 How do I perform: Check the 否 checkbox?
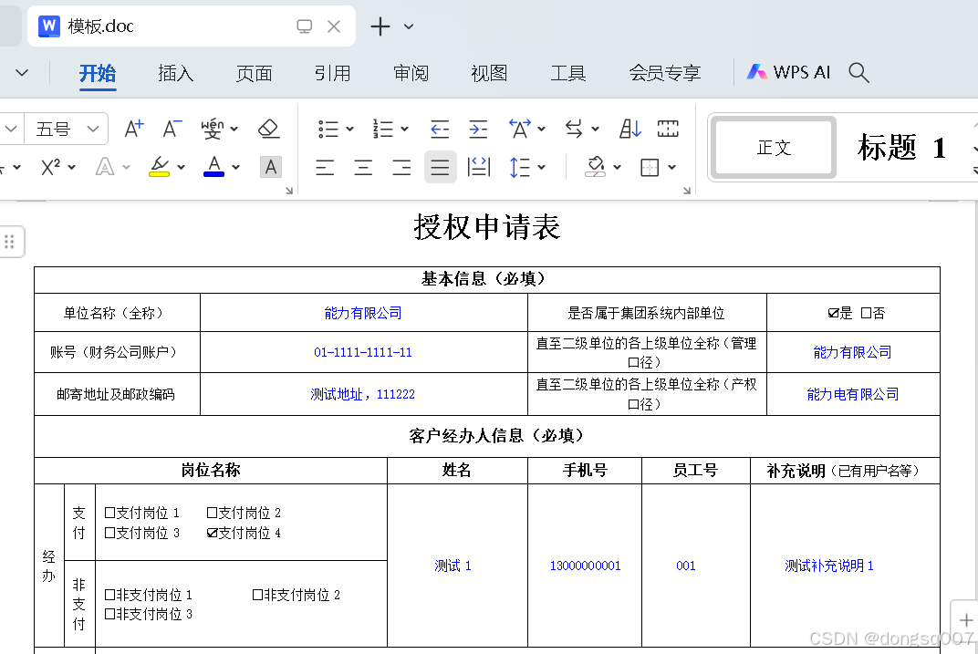866,313
